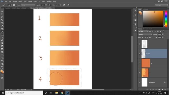Select the Hand tool
The image size is (169, 95).
click(x=2, y=64)
